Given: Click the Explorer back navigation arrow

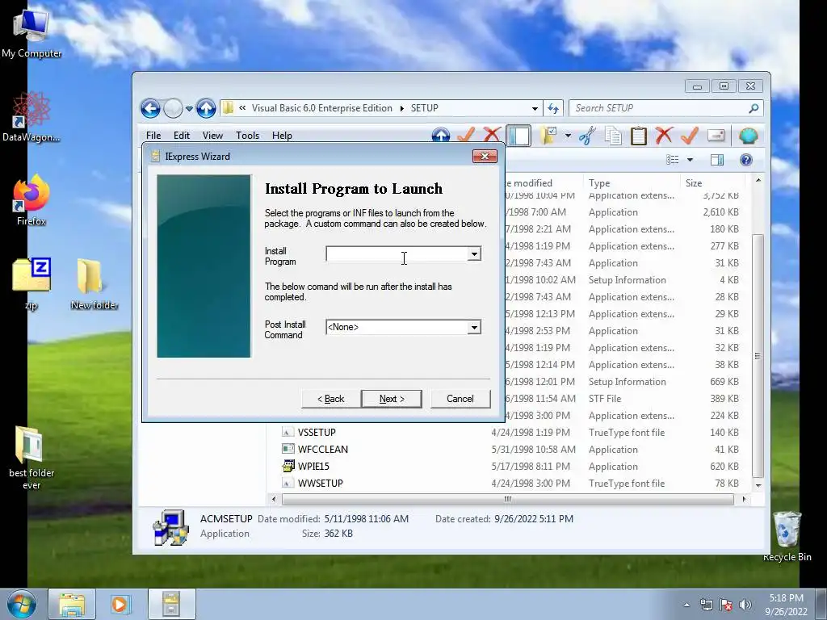Looking at the screenshot, I should tap(150, 109).
